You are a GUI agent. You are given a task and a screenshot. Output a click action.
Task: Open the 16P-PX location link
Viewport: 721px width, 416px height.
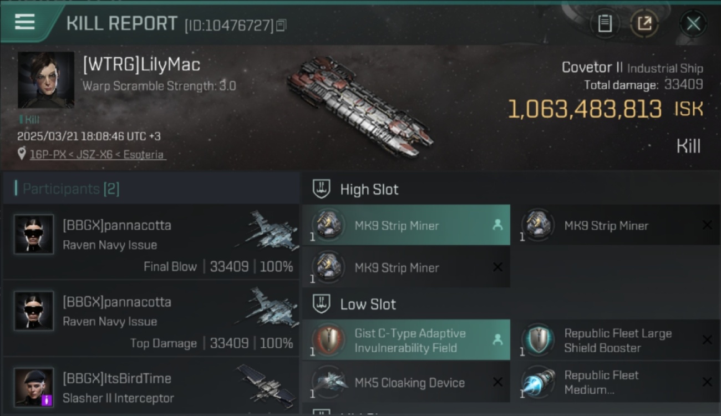97,155
